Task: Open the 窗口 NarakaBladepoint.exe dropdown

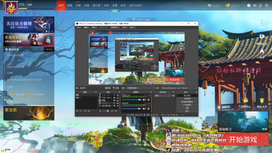Action: point(179,88)
